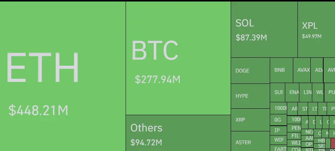The image size is (335, 151).
Task: Open the FIL tile
Action: [x=294, y=136]
